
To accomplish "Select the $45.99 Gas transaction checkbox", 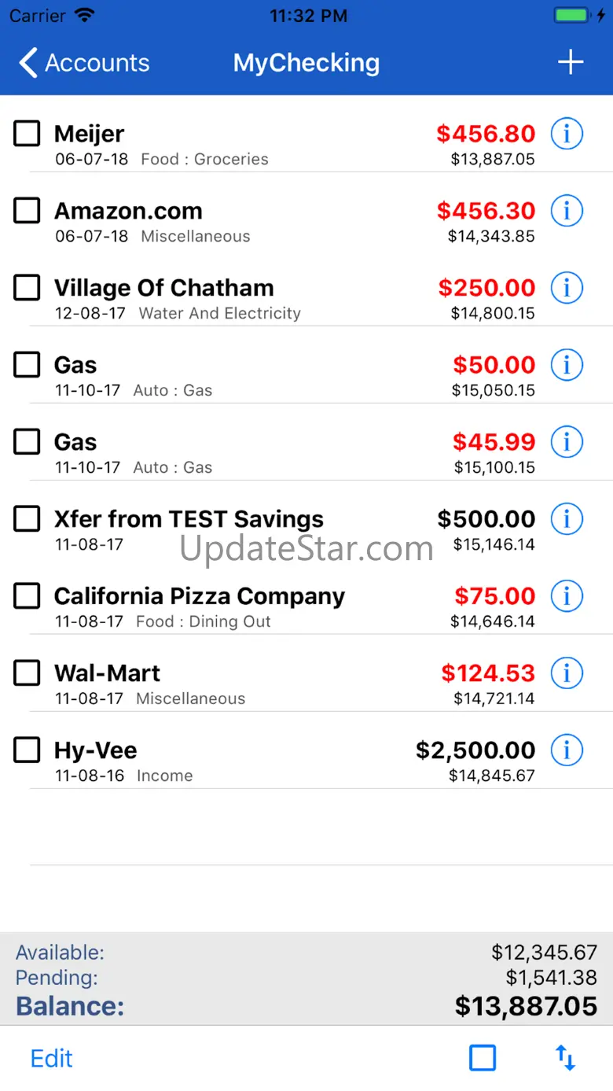I will (x=27, y=442).
